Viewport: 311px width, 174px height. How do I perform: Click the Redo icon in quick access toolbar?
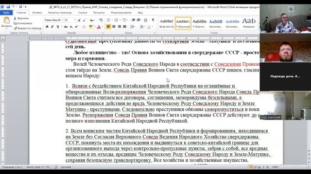(20, 7)
